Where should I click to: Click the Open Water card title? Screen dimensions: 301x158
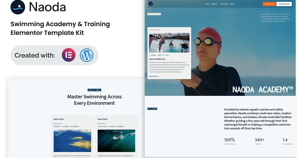coord(103,119)
